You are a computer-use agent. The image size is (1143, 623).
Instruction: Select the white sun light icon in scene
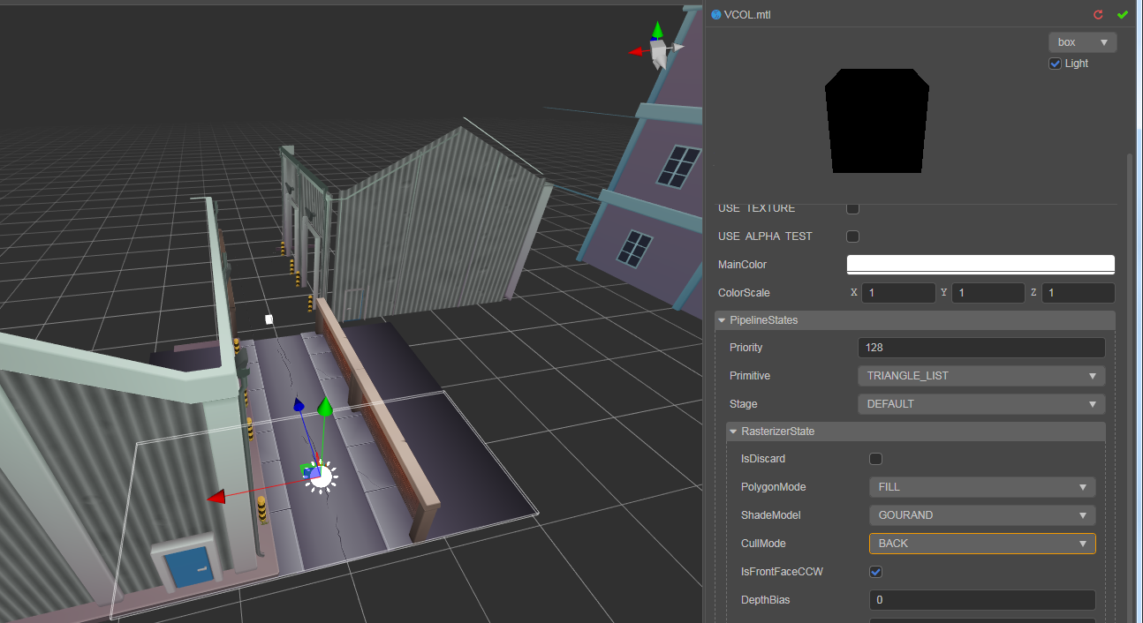pyautogui.click(x=321, y=477)
